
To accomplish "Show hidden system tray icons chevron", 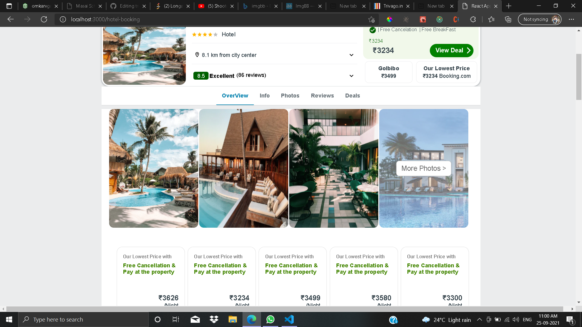I will 480,319.
